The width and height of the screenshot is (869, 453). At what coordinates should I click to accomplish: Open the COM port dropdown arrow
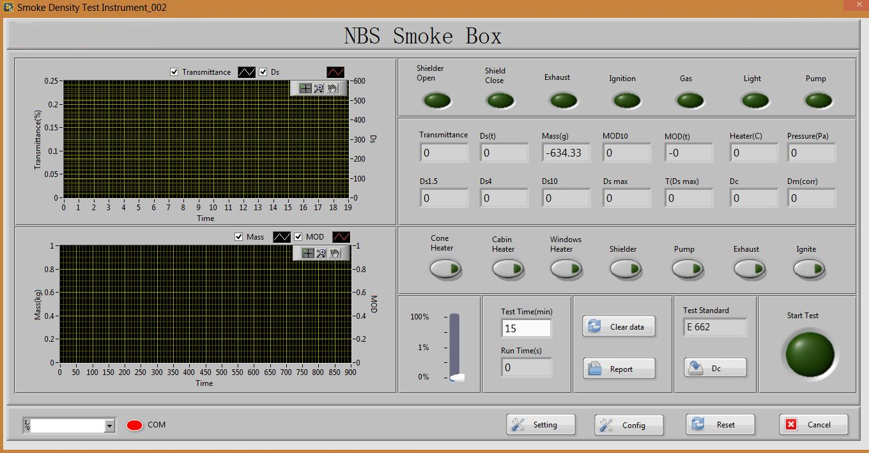click(x=109, y=426)
